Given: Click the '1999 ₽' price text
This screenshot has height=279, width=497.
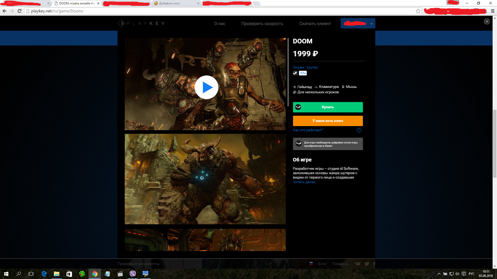Looking at the screenshot, I should click(305, 54).
